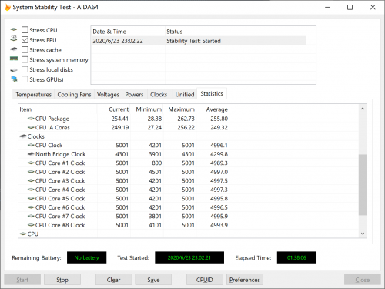The image size is (385, 289).
Task: Enable the Stress cache checkbox
Action: (x=25, y=49)
